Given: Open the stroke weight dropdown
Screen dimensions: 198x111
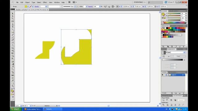Looking at the screenshot, I should [46, 6].
